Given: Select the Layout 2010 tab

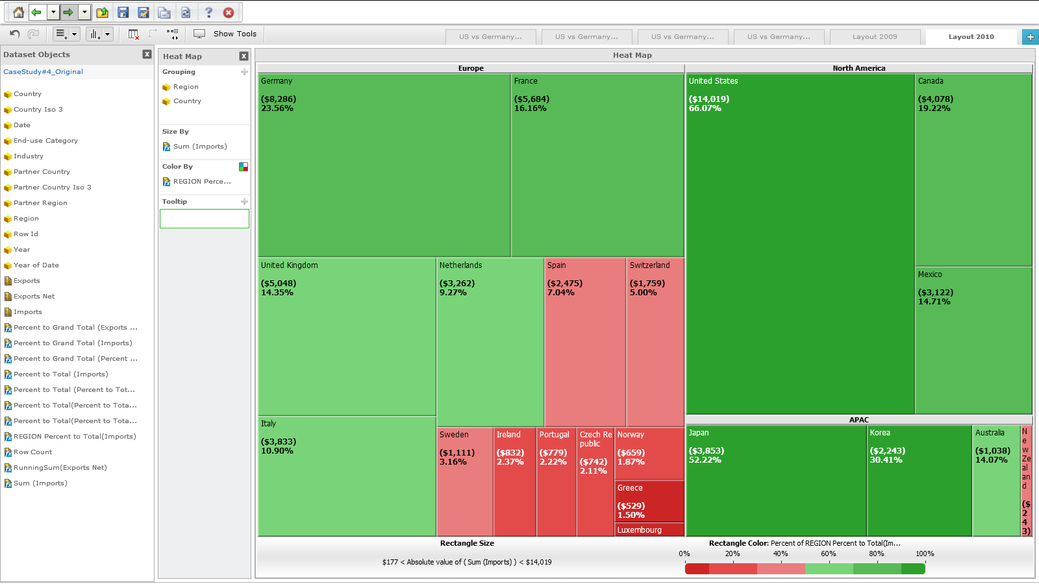Looking at the screenshot, I should (971, 37).
